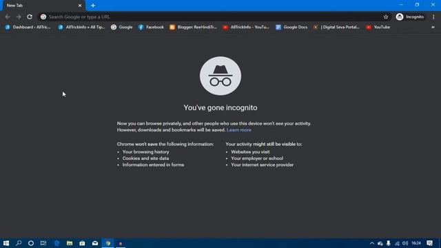This screenshot has width=441, height=248.
Task: Open the YouTube bookmark
Action: (x=378, y=27)
